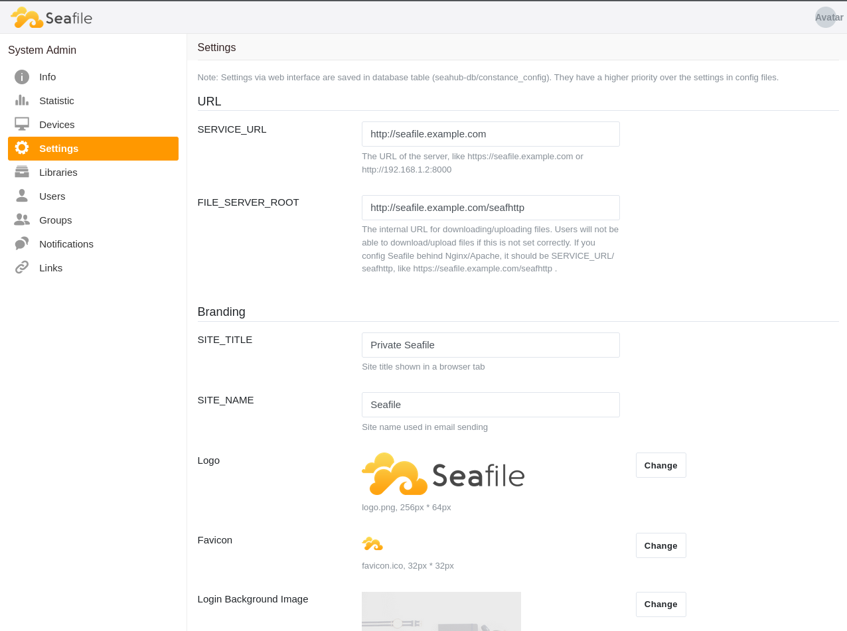
Task: Focus the FILE_SERVER_ROOT input field
Action: click(491, 208)
